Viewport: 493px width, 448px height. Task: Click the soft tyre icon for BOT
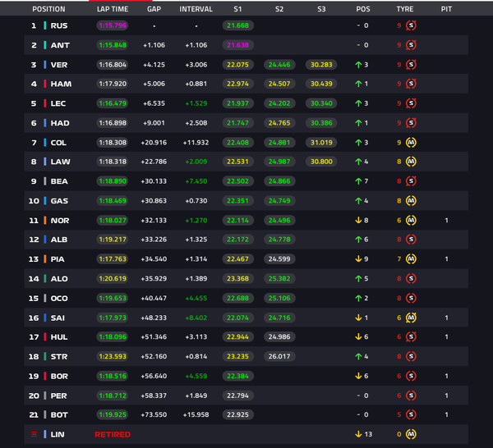coord(411,414)
